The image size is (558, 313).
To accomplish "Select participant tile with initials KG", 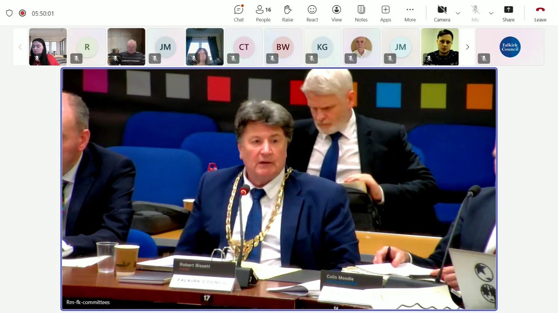I will pos(323,47).
